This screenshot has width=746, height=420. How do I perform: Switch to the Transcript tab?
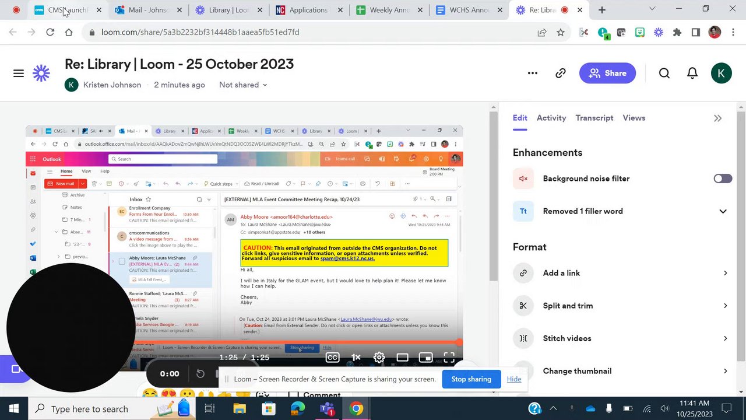pos(594,118)
